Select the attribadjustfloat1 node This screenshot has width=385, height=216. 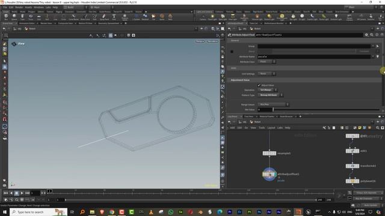point(269,175)
